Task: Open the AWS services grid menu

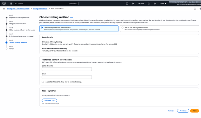Action: pyautogui.click(x=11, y=4)
